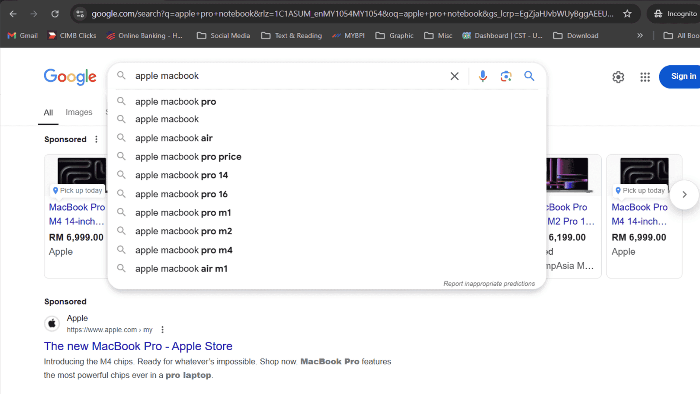Select suggestion 'apple macbook air'
Image resolution: width=700 pixels, height=394 pixels.
click(x=326, y=138)
